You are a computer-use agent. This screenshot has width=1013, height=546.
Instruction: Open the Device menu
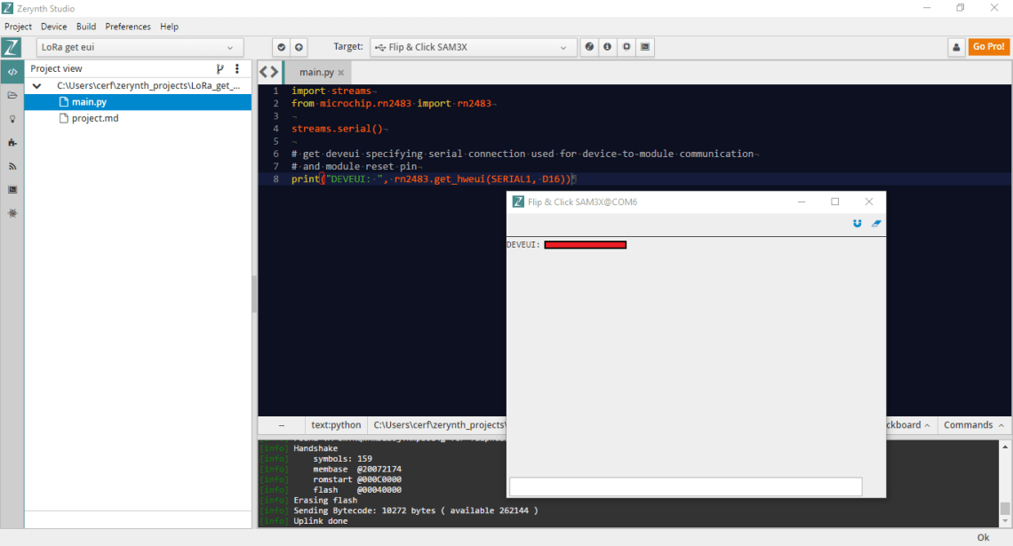[53, 27]
